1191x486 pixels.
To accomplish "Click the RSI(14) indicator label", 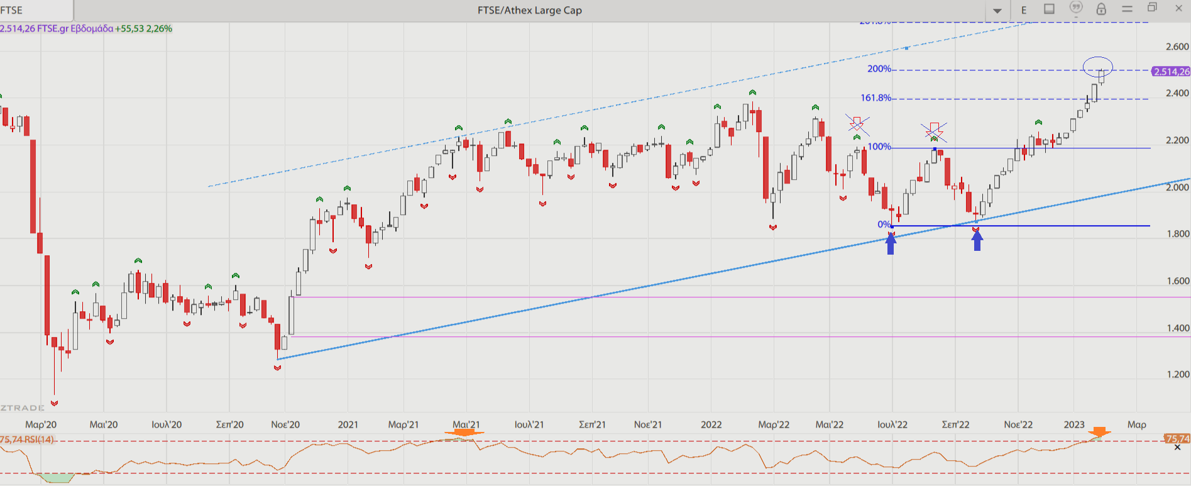I will tap(38, 439).
